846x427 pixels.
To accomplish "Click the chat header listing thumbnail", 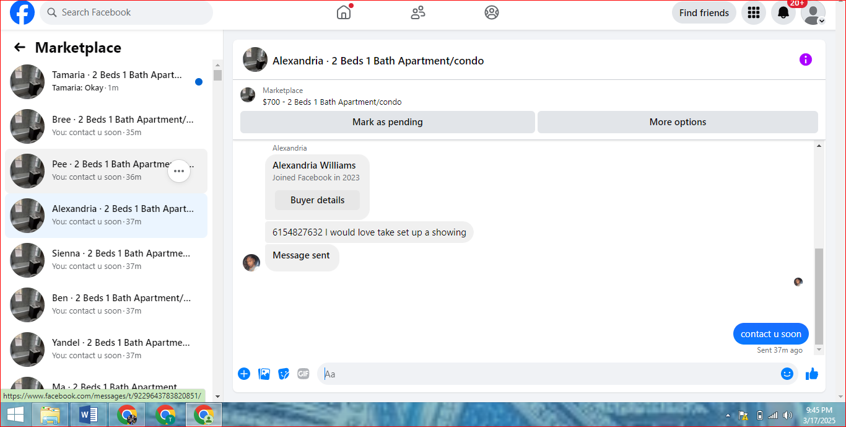I will [255, 59].
